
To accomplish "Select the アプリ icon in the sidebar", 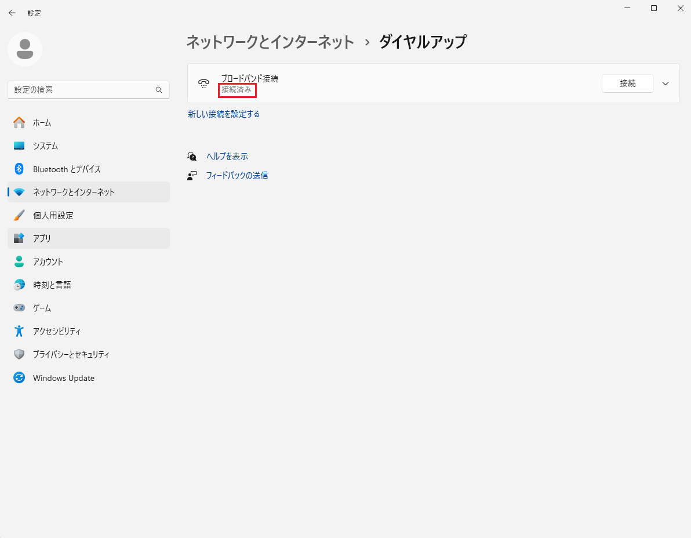I will pos(20,238).
